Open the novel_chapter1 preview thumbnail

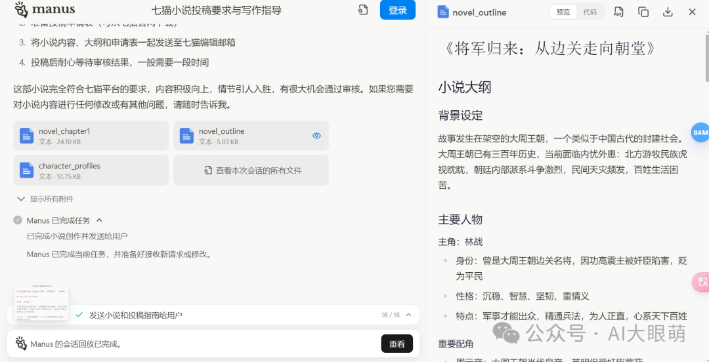pos(41,302)
